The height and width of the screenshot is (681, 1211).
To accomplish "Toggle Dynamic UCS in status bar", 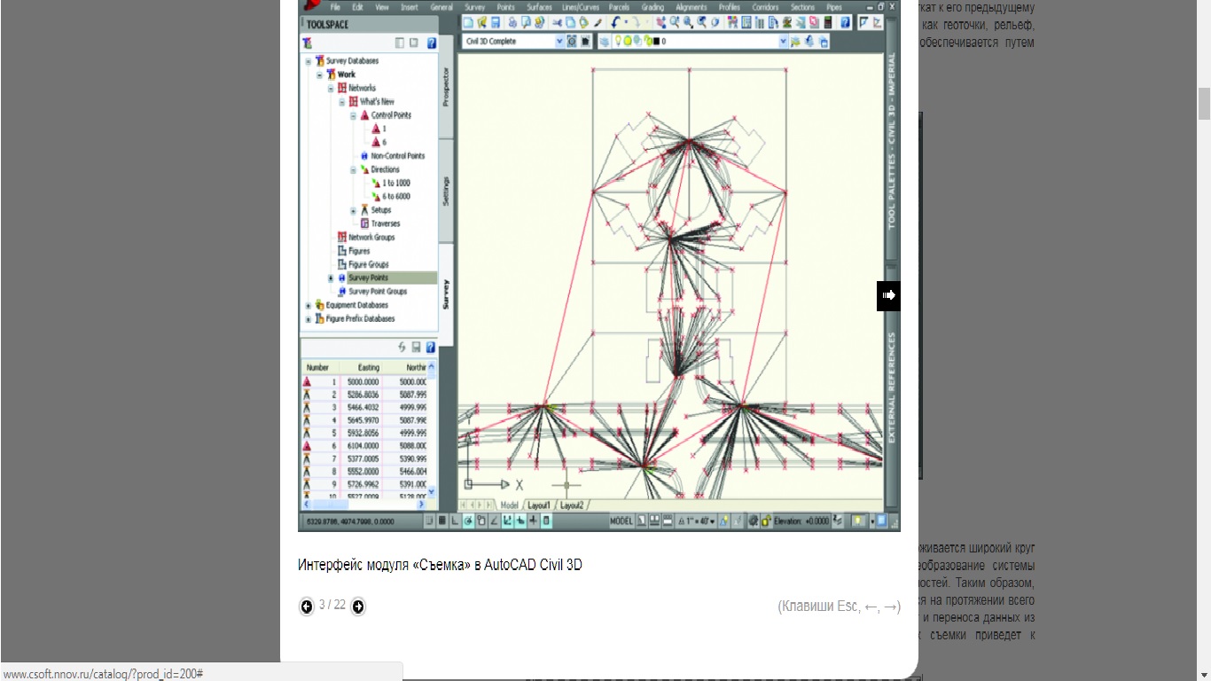I will 507,521.
